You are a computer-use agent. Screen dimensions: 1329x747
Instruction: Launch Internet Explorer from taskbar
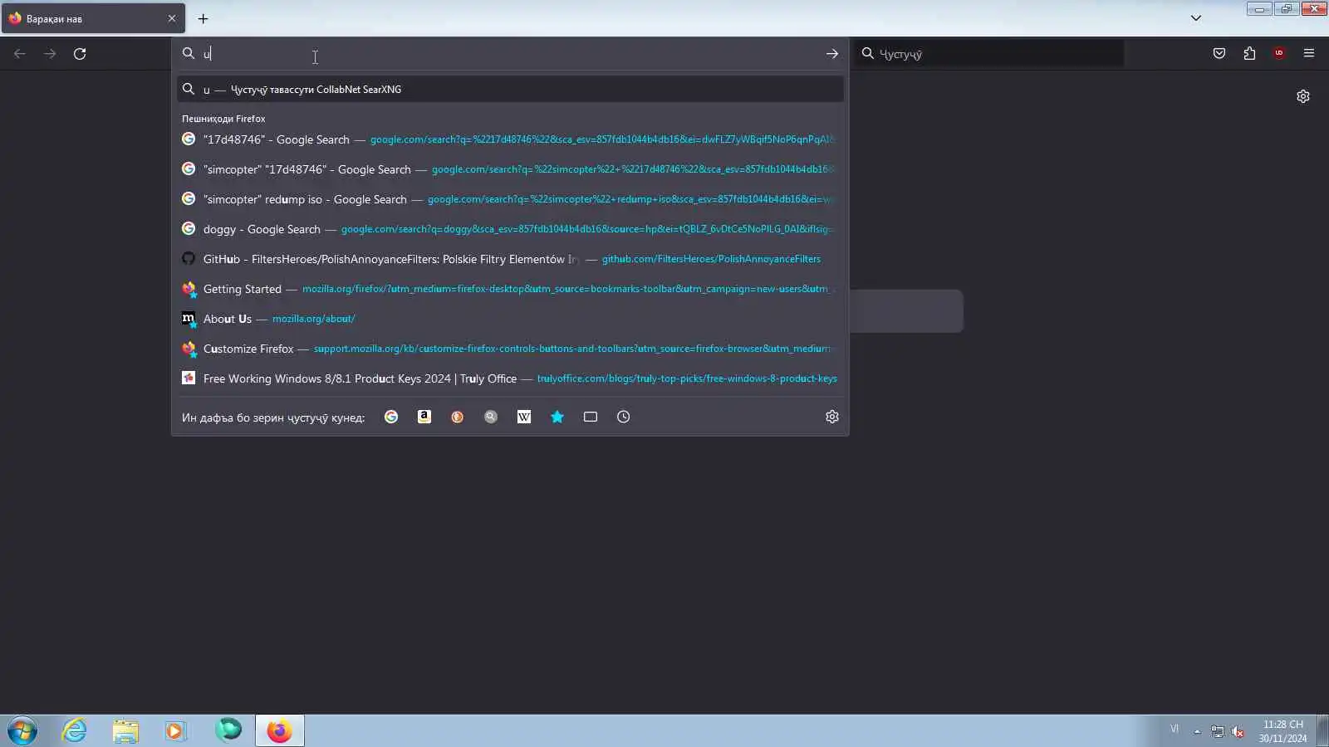75,730
